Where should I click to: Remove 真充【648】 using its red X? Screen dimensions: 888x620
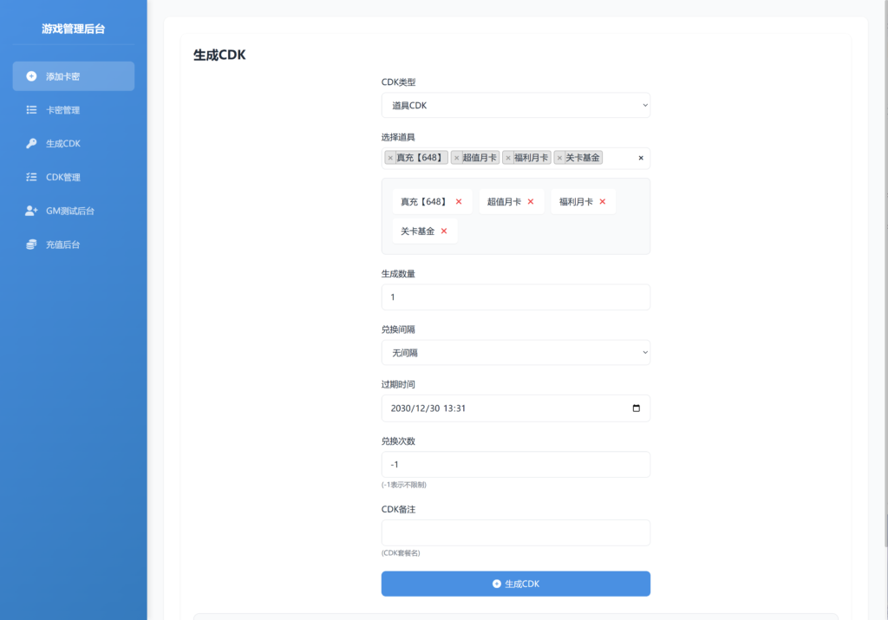pyautogui.click(x=459, y=202)
